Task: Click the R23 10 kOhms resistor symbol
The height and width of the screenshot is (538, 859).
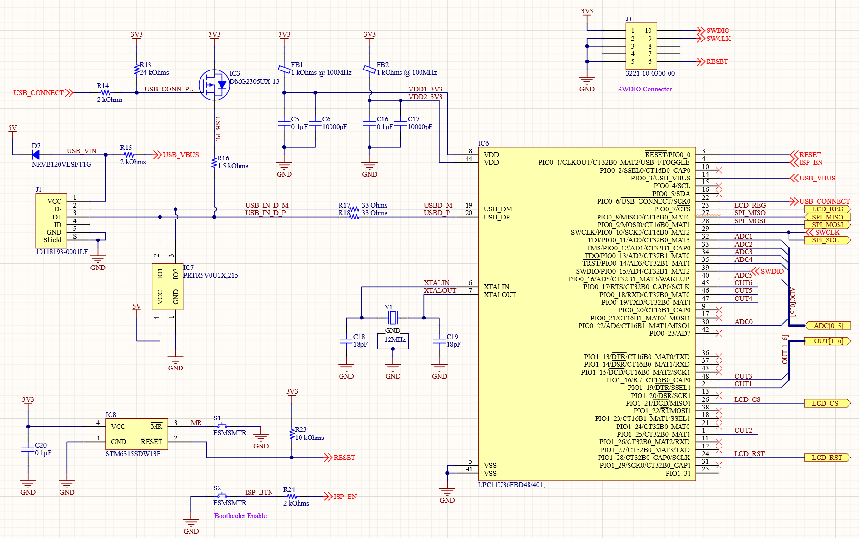Action: [292, 434]
